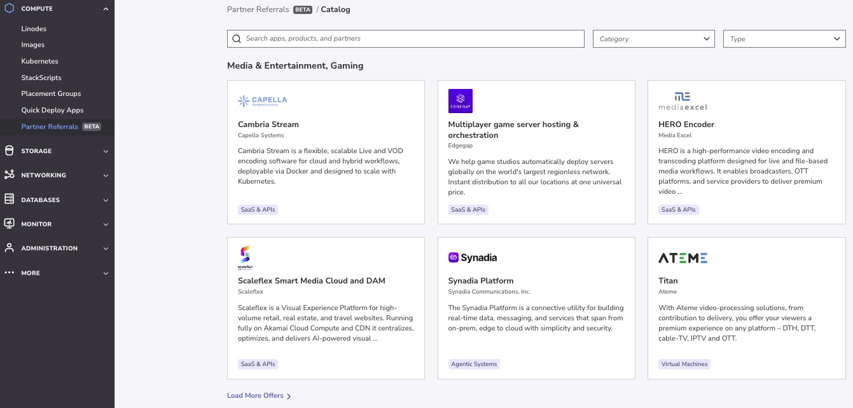Click the Databases icon in sidebar
This screenshot has height=408, width=853.
9,200
